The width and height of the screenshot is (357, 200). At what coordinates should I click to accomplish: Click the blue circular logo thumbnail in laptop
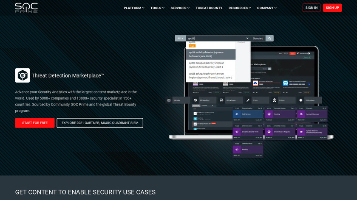285,83
